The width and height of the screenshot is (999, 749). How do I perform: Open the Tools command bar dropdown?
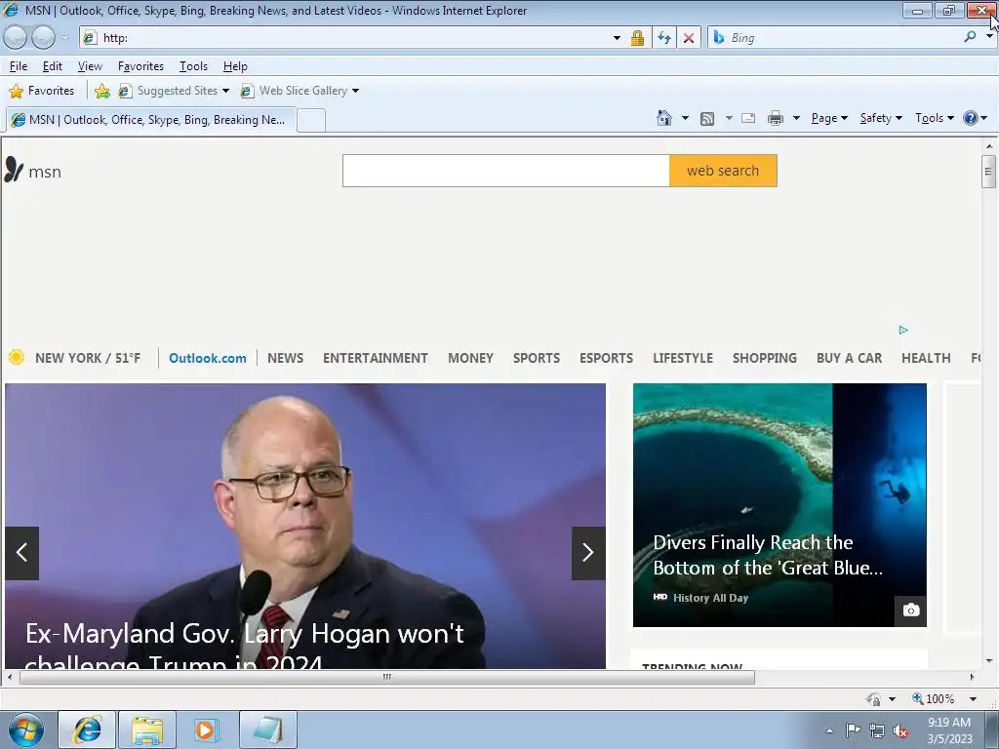[x=934, y=118]
